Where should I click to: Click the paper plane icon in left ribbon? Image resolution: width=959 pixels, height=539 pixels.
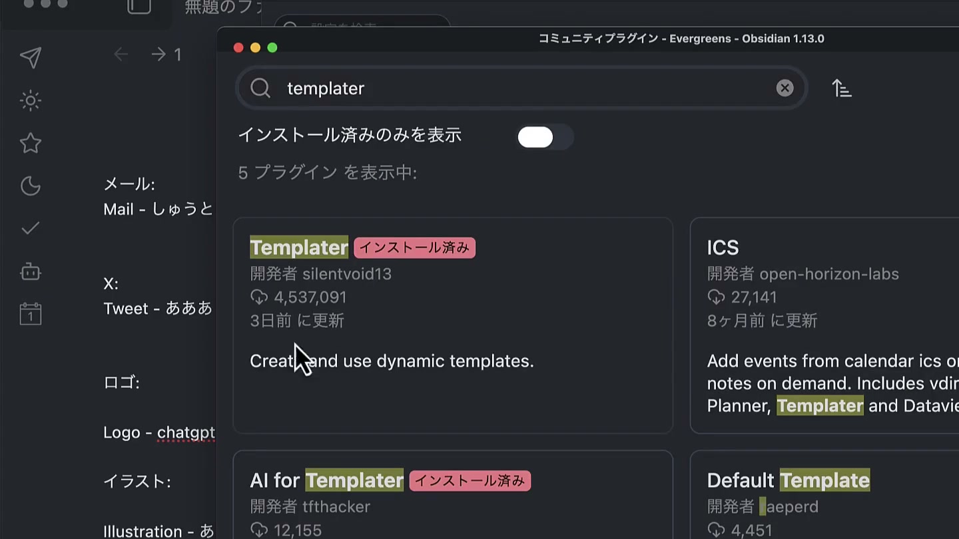(x=31, y=58)
